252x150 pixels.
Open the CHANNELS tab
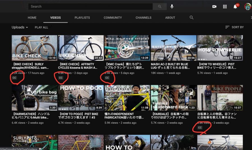[x=143, y=18]
